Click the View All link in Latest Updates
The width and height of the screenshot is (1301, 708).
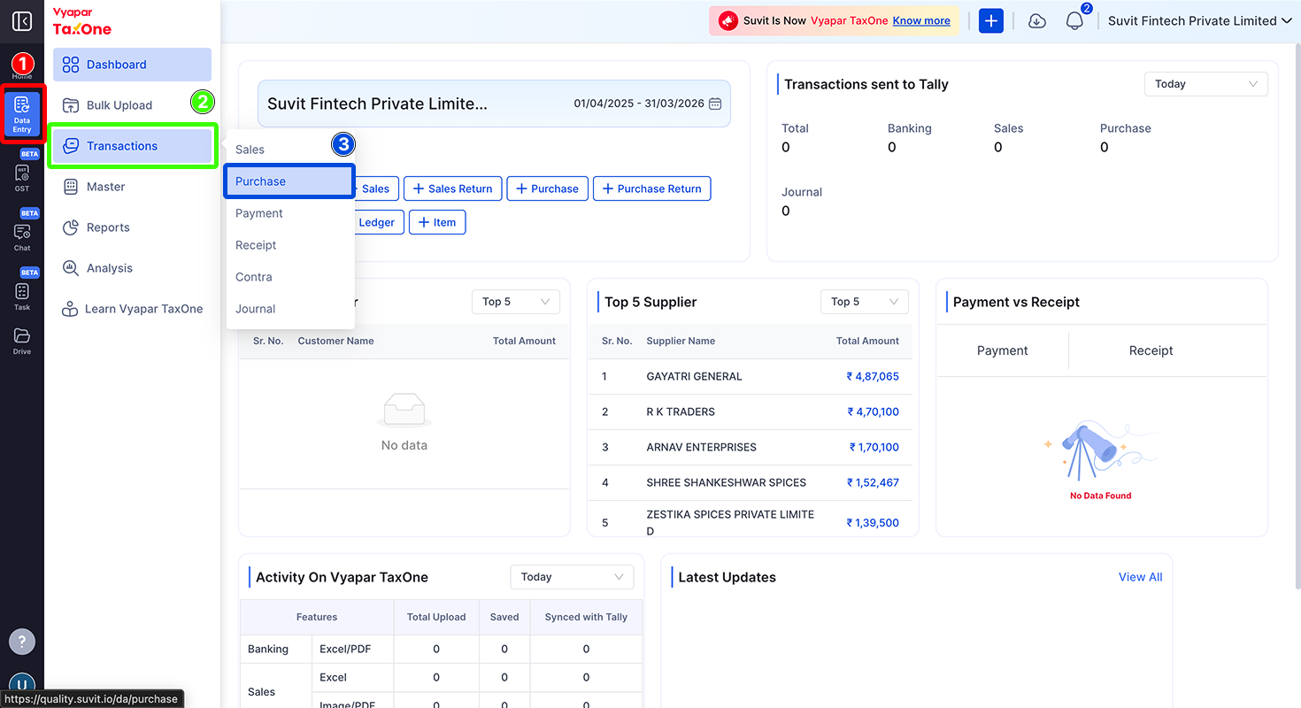coord(1140,577)
